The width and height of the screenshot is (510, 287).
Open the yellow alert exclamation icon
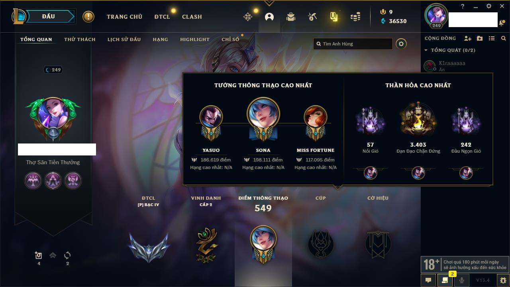(88, 17)
